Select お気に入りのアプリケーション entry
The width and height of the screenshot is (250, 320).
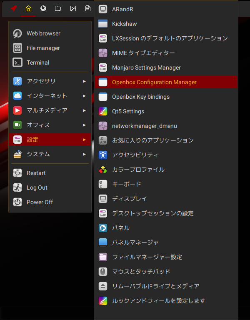[166, 140]
